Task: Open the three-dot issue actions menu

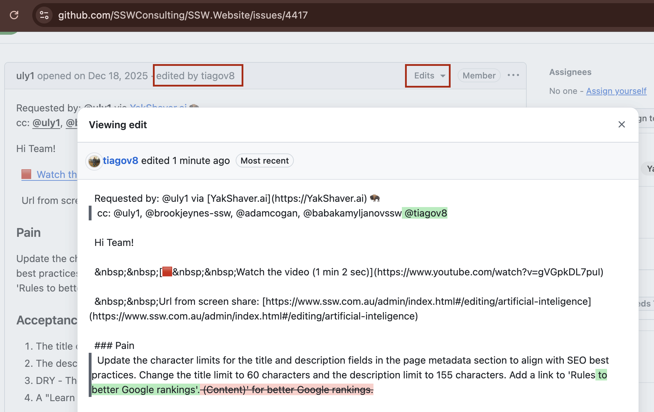Action: [x=513, y=75]
